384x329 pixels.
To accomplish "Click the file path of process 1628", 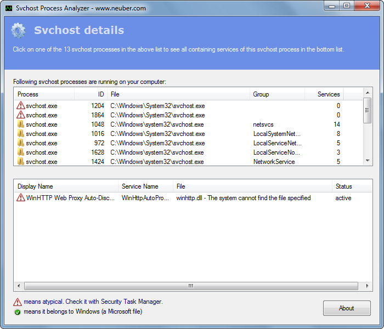I will [157, 152].
